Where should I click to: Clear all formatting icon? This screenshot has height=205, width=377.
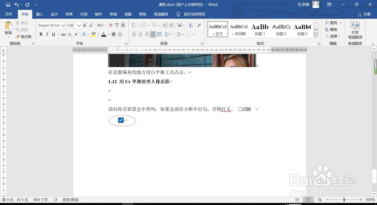[110, 25]
